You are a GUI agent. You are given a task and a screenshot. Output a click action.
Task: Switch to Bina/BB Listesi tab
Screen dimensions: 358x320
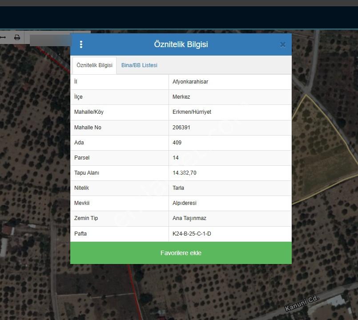point(139,65)
